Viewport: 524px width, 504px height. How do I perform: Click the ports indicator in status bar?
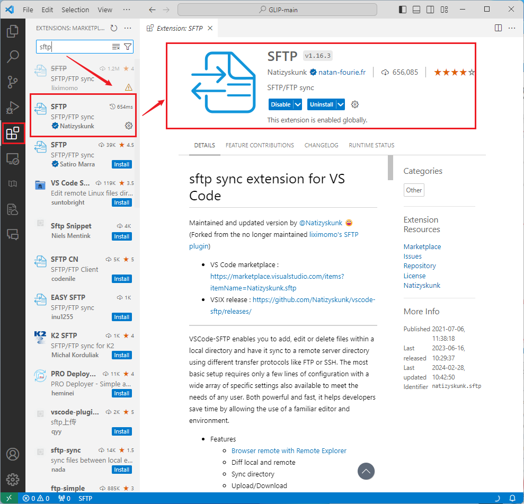pos(65,498)
